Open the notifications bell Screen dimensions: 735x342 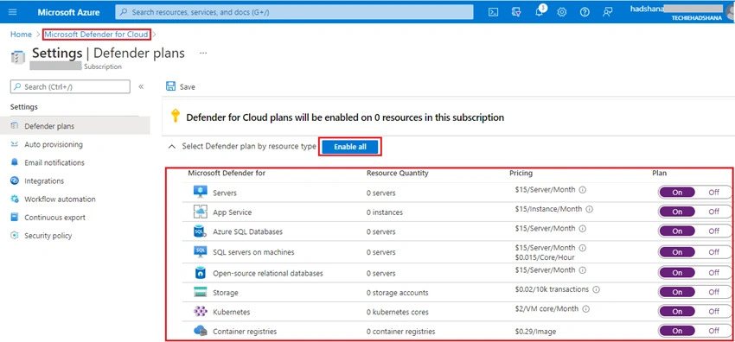(x=540, y=12)
